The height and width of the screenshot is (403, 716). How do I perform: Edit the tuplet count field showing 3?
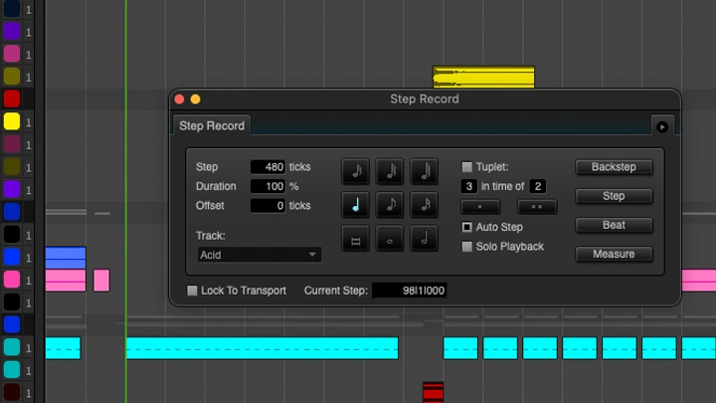tap(469, 186)
